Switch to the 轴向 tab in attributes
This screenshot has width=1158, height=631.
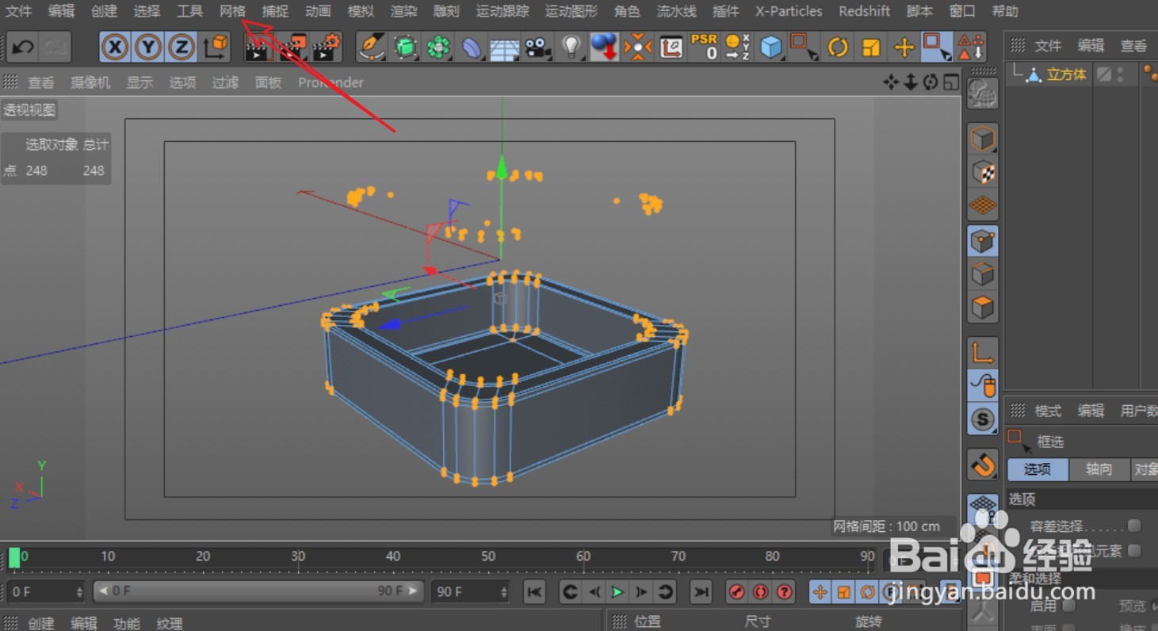pos(1099,469)
